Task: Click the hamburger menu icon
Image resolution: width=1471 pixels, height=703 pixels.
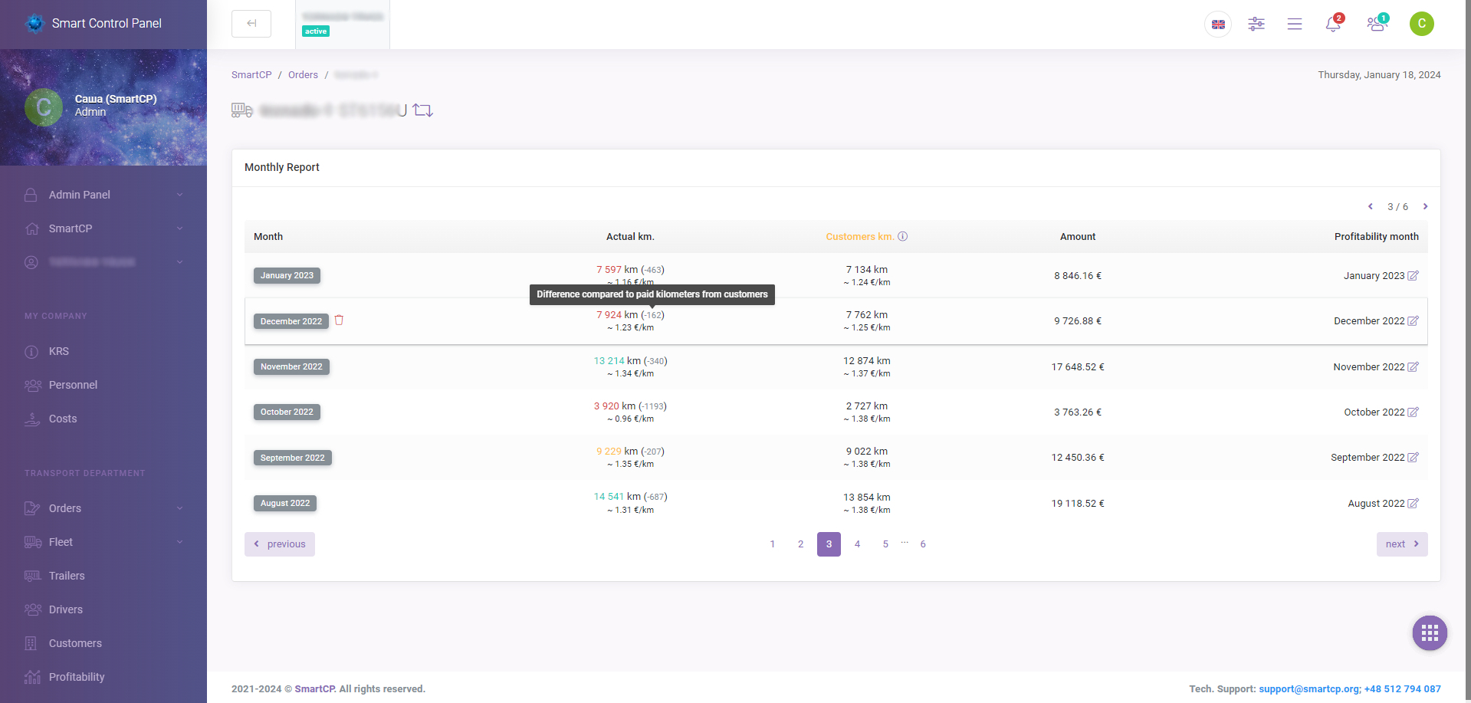Action: pyautogui.click(x=1295, y=25)
